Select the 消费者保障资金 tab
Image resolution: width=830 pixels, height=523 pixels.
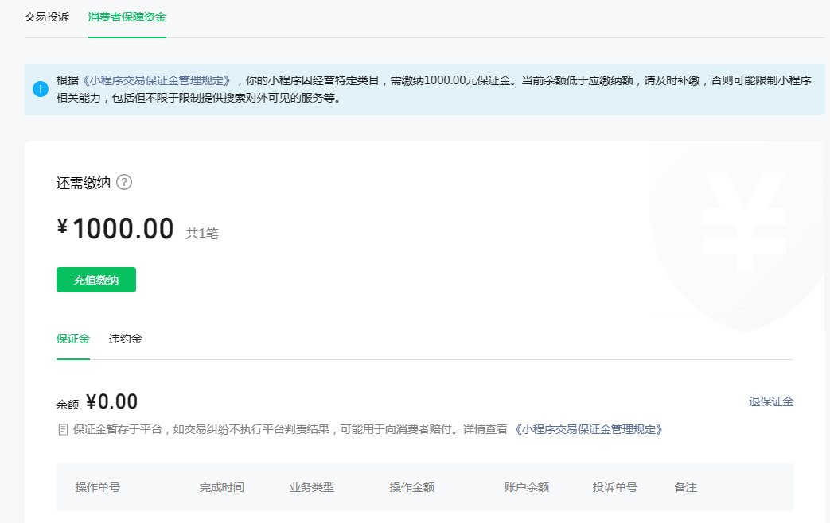tap(127, 17)
